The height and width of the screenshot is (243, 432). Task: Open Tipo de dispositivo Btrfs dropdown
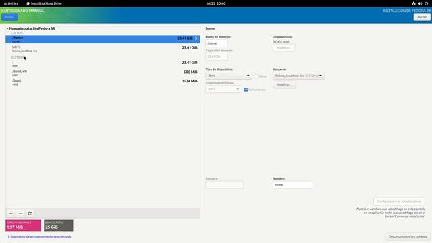click(x=228, y=76)
